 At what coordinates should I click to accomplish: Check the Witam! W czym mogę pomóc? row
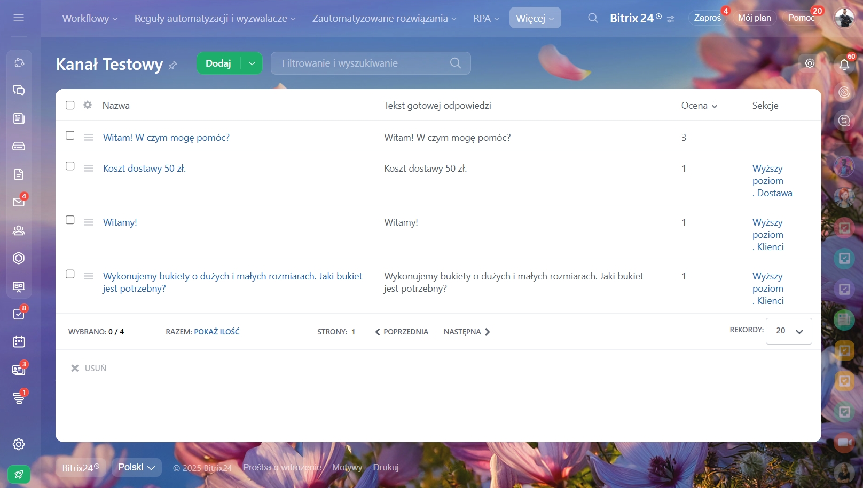[70, 135]
